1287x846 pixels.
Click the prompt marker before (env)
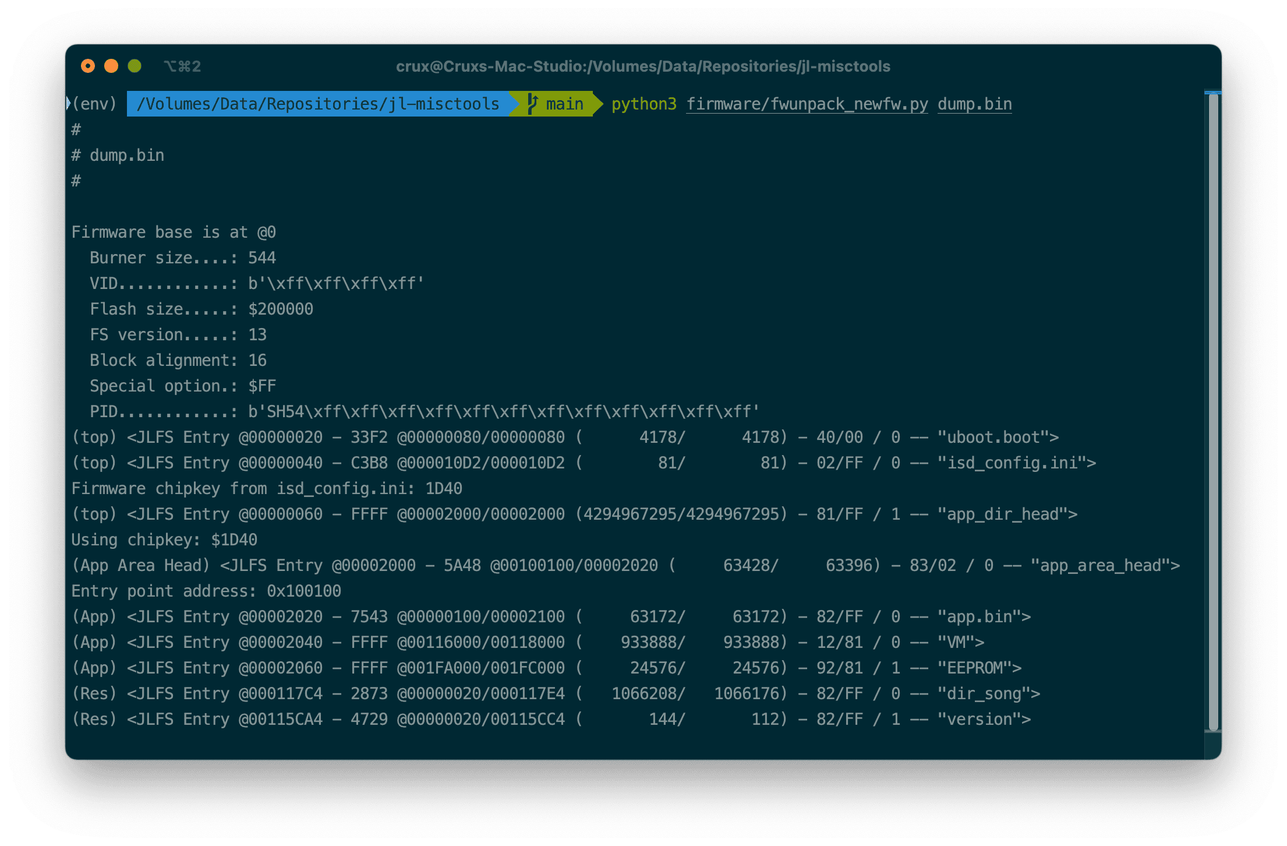click(68, 104)
